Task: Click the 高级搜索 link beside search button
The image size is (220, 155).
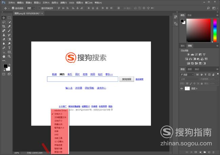Action: coord(139,79)
